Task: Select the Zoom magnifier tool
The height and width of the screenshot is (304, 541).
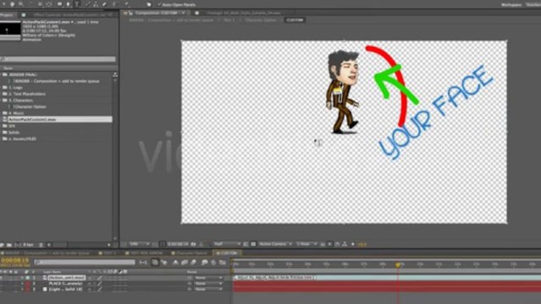Action: point(21,4)
